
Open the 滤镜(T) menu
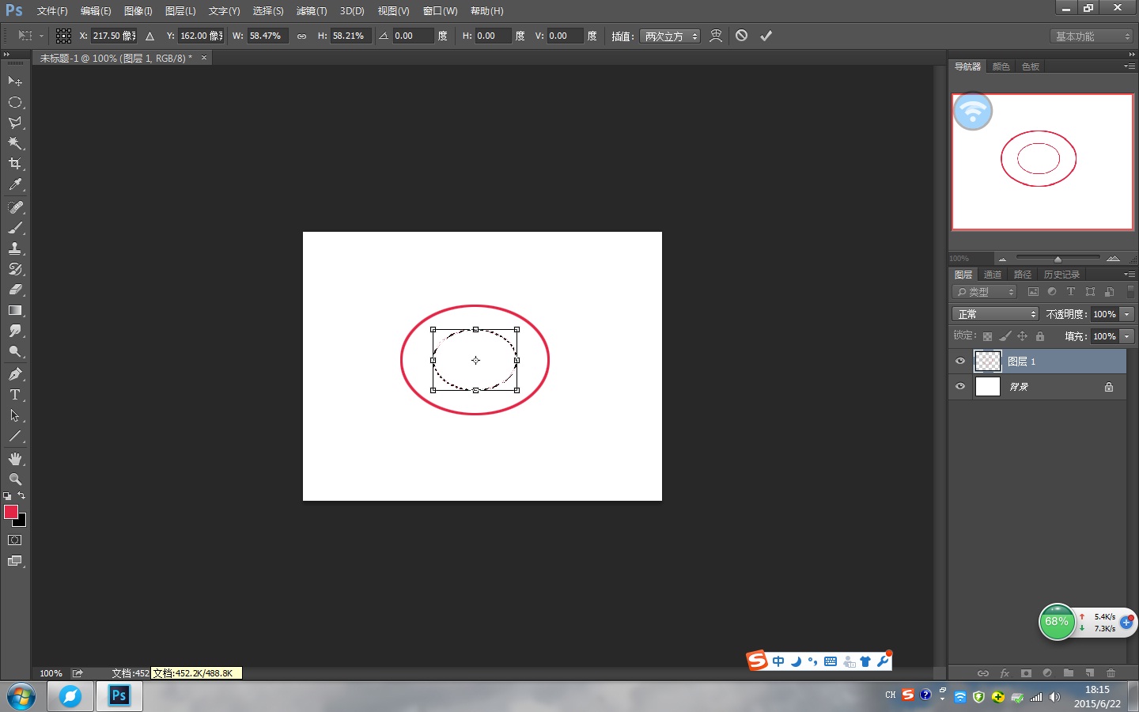[x=311, y=11]
